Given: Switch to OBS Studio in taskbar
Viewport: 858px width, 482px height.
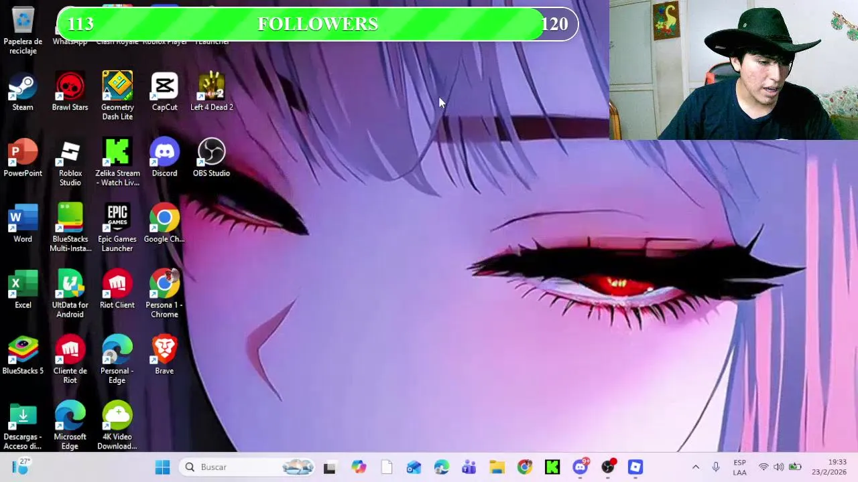Looking at the screenshot, I should click(x=608, y=467).
